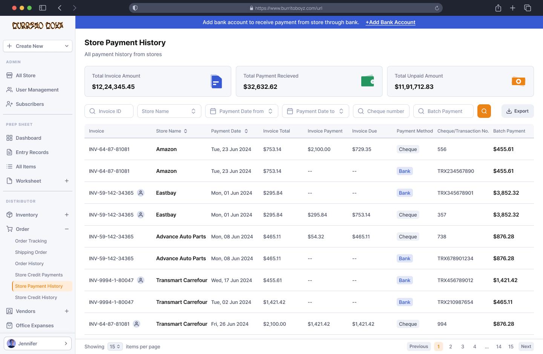Click user icon beside Eastbay Cheque invoice
Viewport: 543px width, 354px height.
(x=141, y=215)
